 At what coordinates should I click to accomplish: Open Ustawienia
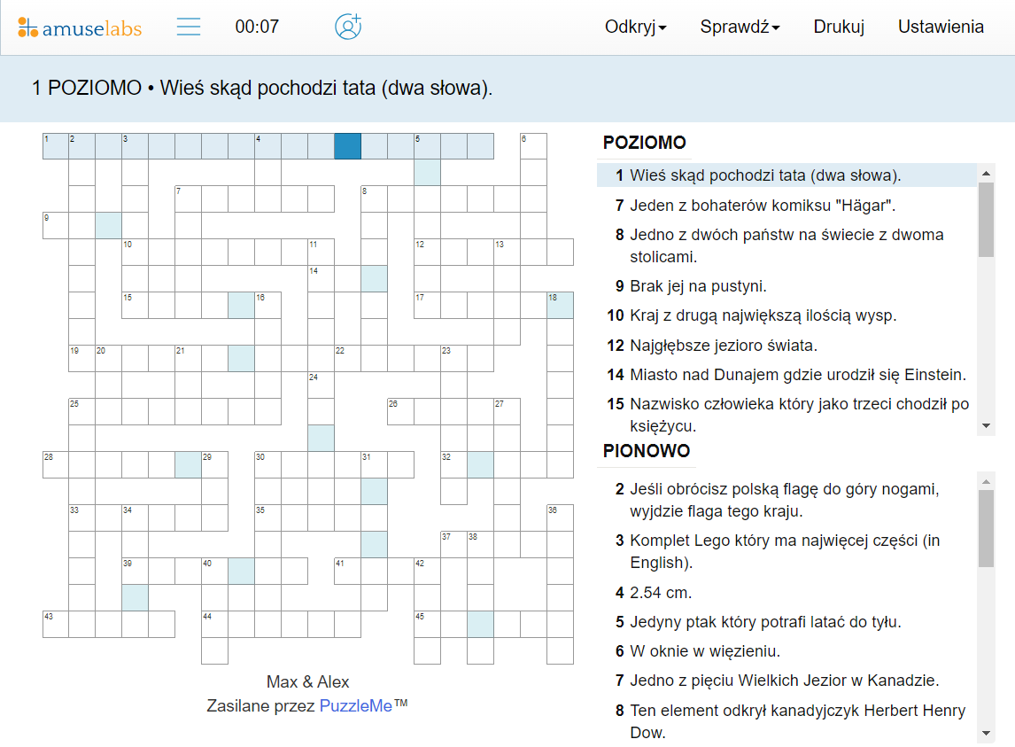click(941, 27)
